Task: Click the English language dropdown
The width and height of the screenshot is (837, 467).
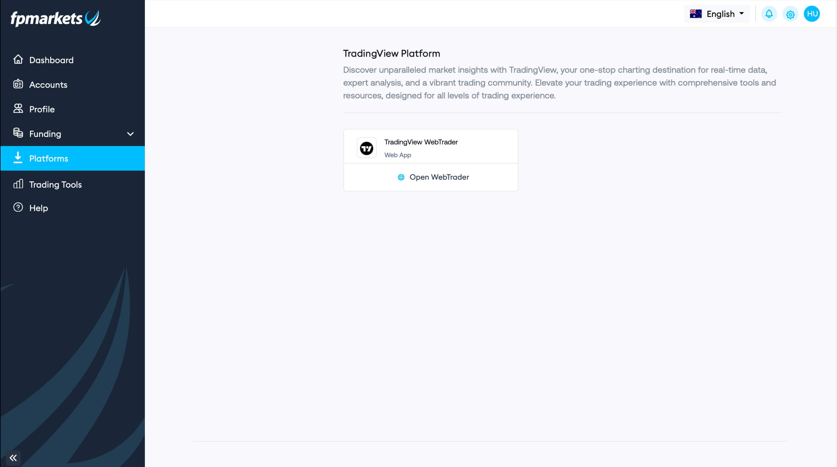Action: pyautogui.click(x=717, y=13)
